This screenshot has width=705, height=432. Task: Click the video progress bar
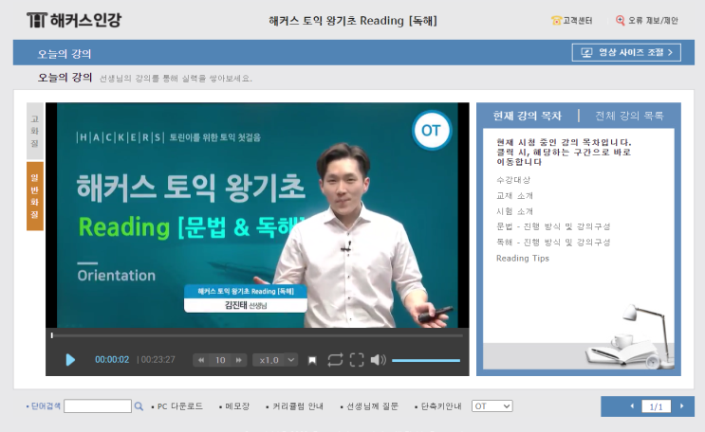257,335
